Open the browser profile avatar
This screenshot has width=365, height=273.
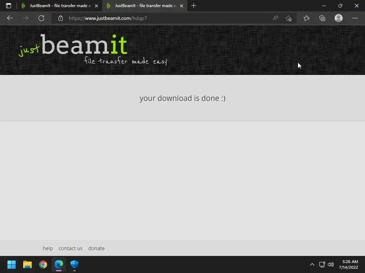click(x=339, y=18)
